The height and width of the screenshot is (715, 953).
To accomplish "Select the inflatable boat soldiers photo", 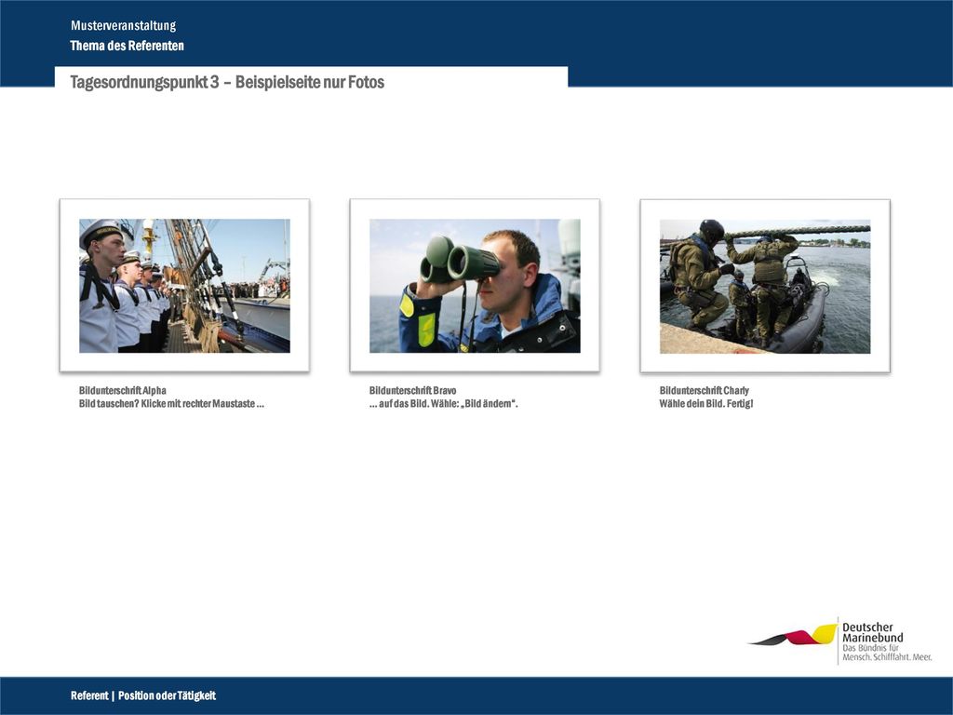I will click(x=765, y=287).
